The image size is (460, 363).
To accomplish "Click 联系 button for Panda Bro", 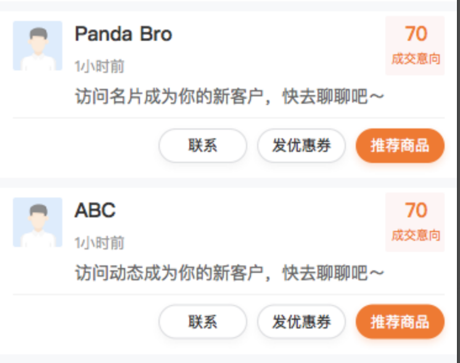I will pyautogui.click(x=203, y=146).
